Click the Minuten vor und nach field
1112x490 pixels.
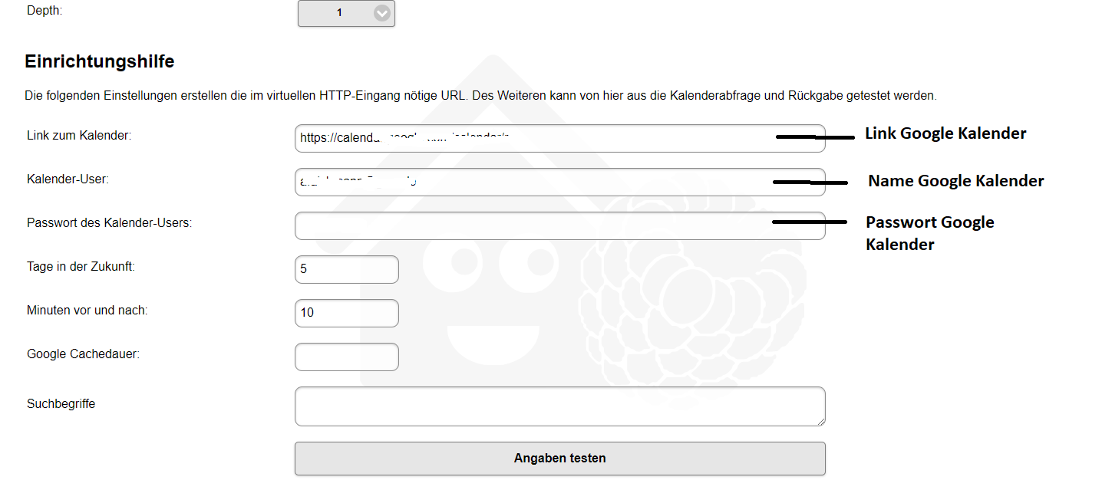pos(347,313)
